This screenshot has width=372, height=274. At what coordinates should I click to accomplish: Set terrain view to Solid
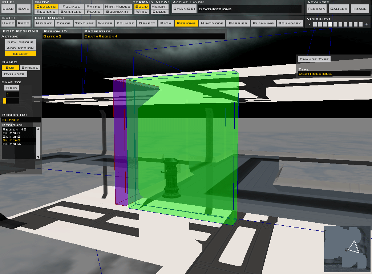(x=141, y=7)
